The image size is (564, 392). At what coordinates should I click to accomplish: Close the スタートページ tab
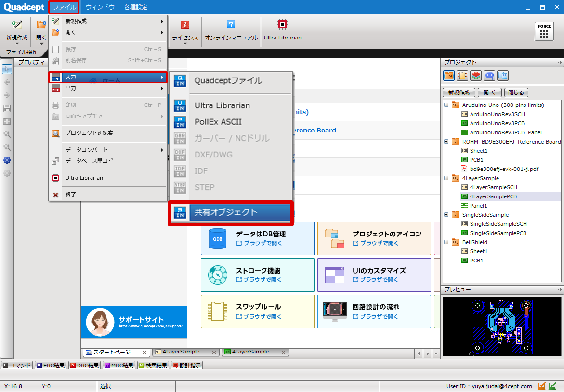tap(144, 353)
